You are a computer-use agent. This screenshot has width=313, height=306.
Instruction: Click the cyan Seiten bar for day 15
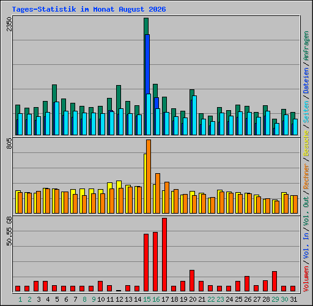[149, 114]
